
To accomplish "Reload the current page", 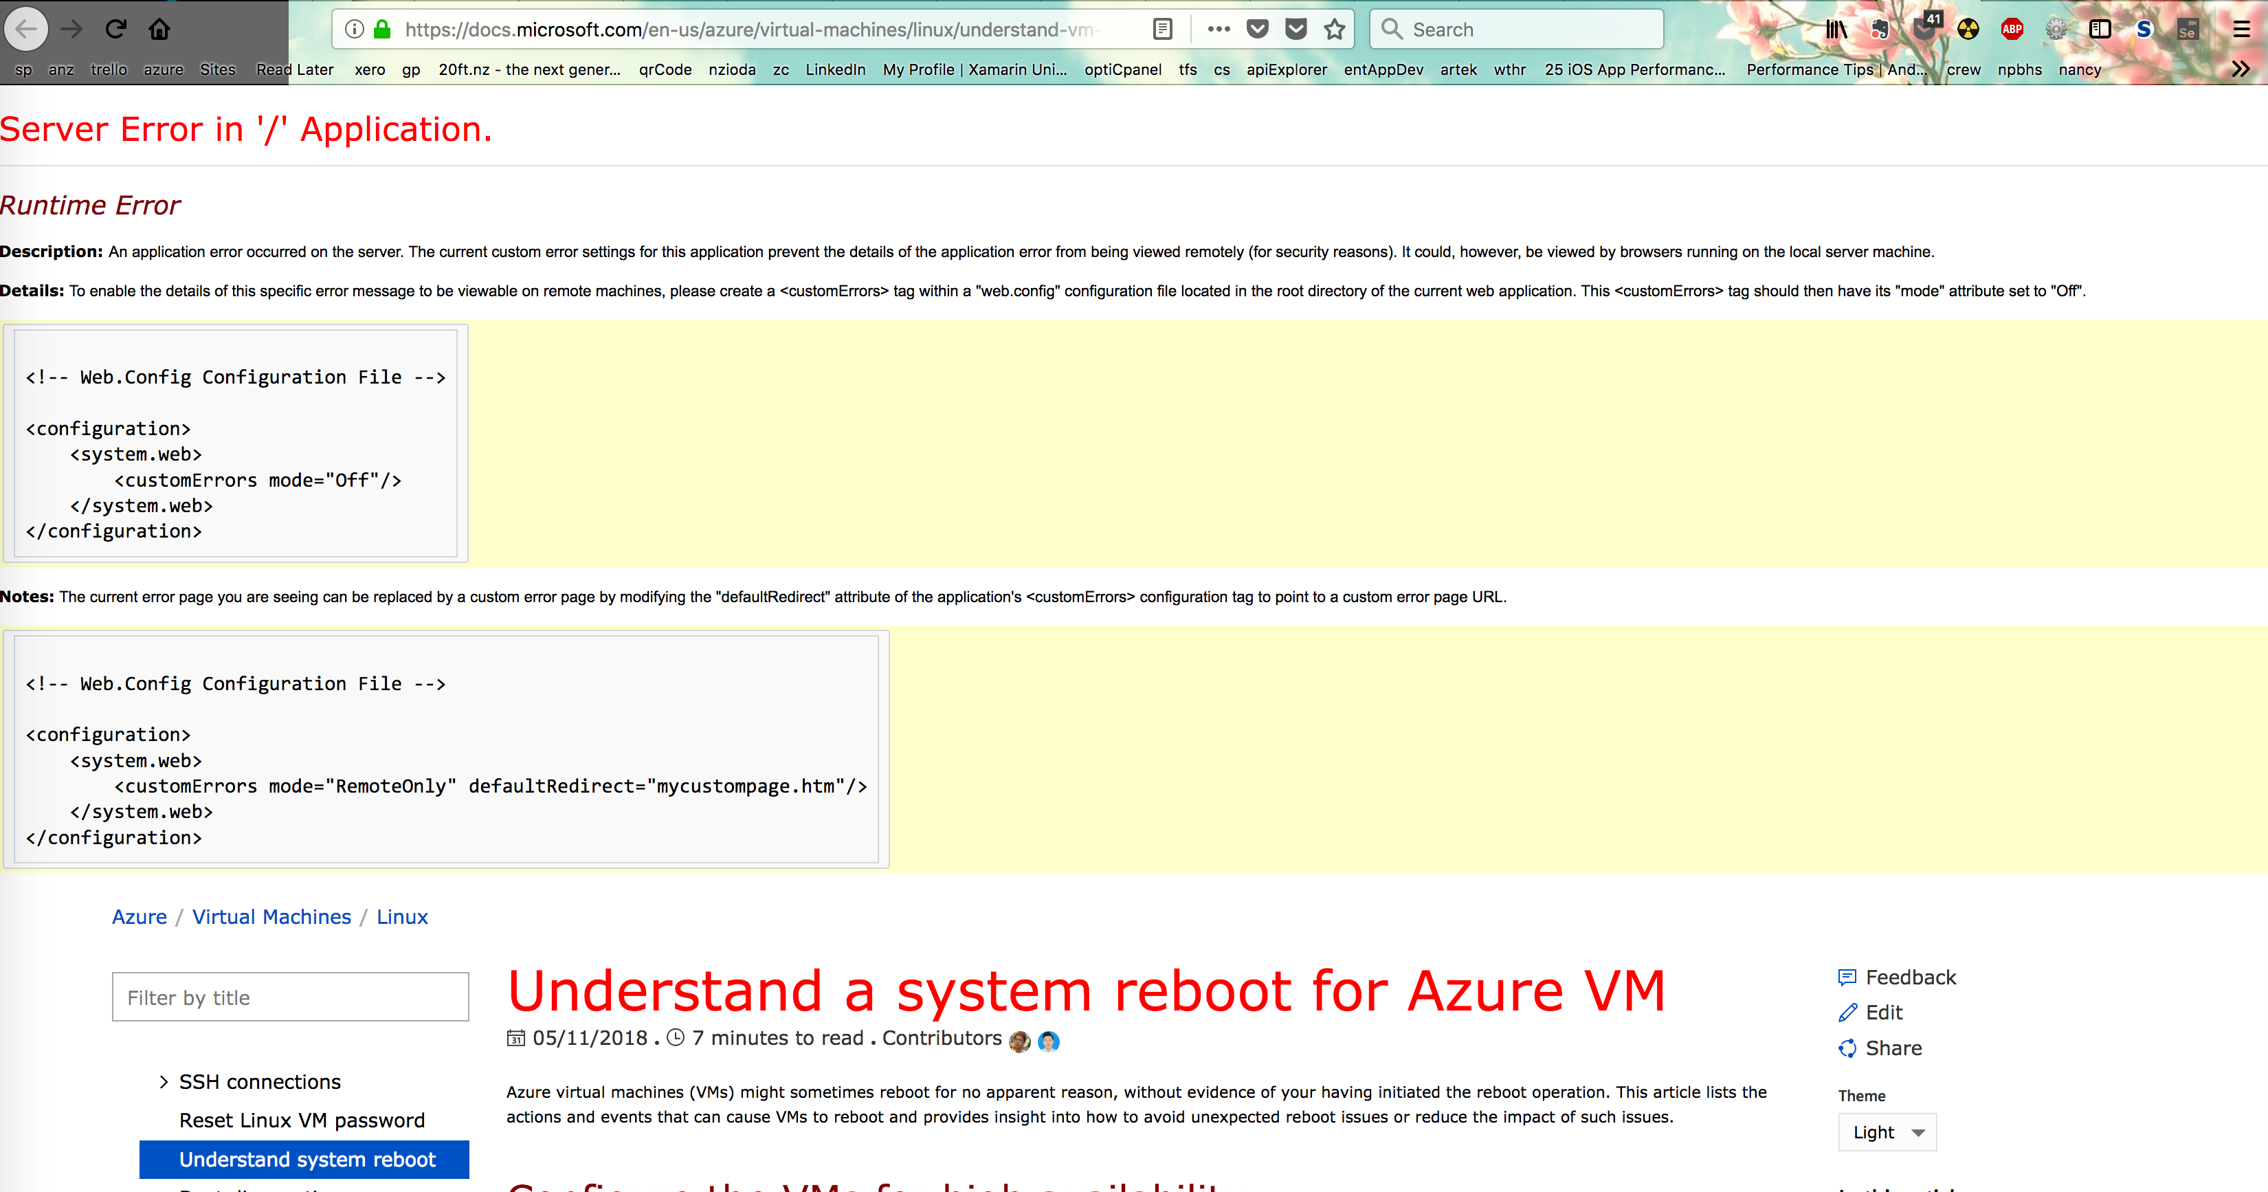I will pos(115,28).
